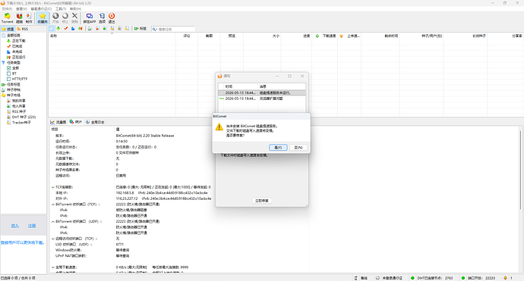This screenshot has height=281, width=524.
Task: Click the green 端口开放 status indicator
Action: (462, 278)
